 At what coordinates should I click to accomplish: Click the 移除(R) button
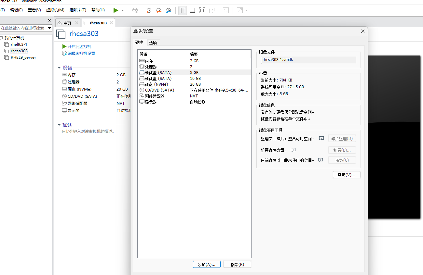237,265
